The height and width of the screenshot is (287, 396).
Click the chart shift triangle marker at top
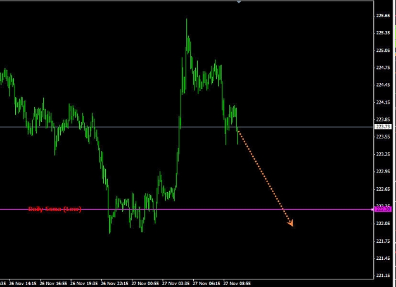pyautogui.click(x=239, y=2)
